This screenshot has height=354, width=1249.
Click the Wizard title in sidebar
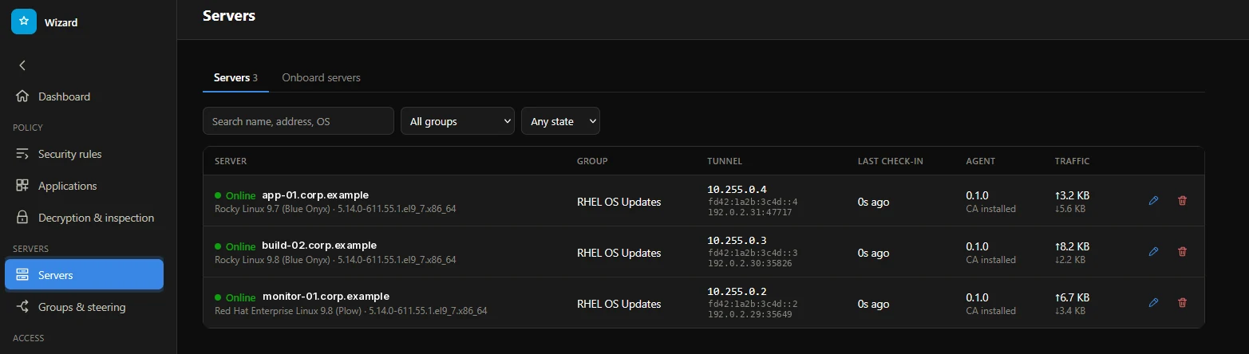click(61, 23)
